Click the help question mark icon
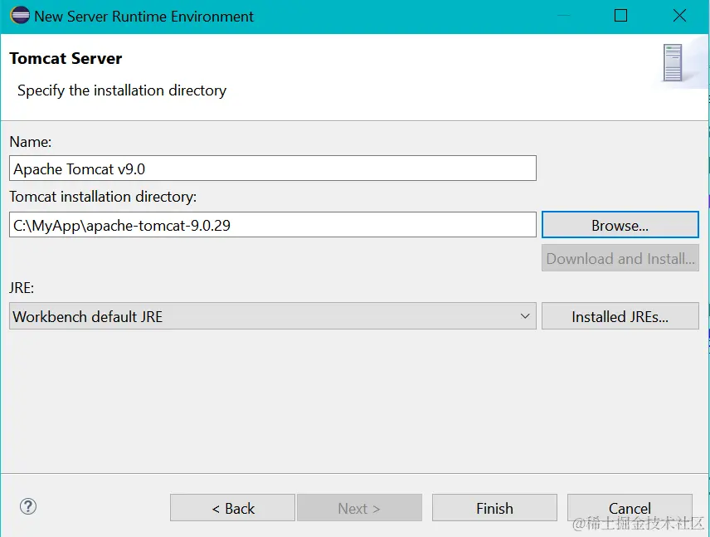This screenshot has width=710, height=537. [28, 506]
